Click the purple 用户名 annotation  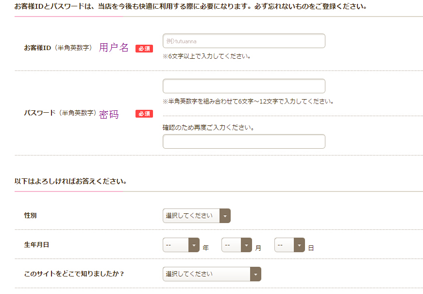(114, 48)
